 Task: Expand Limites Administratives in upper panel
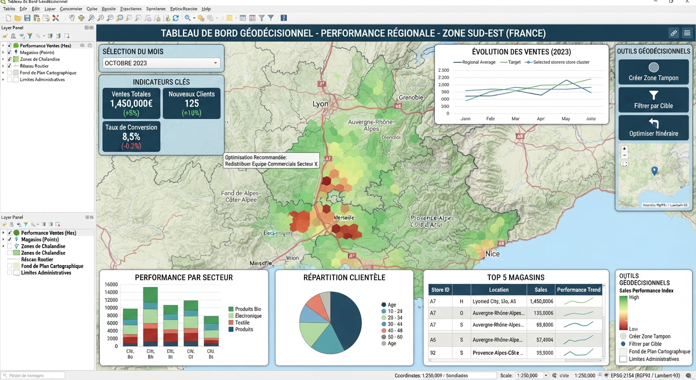tap(3, 80)
